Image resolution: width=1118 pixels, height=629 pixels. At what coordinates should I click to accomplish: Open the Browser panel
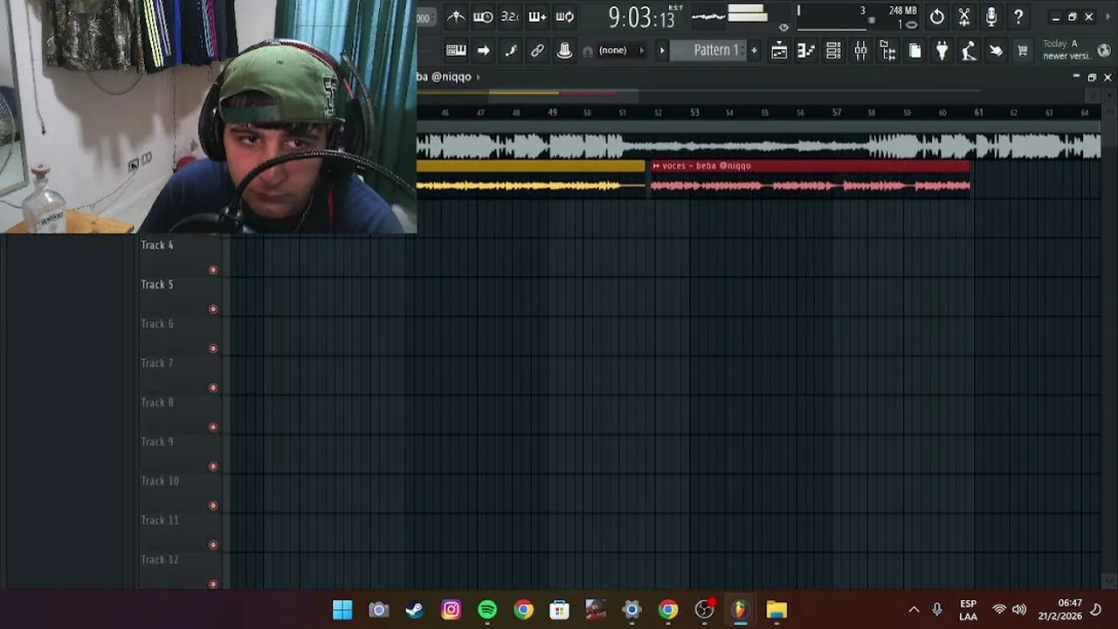[x=887, y=51]
